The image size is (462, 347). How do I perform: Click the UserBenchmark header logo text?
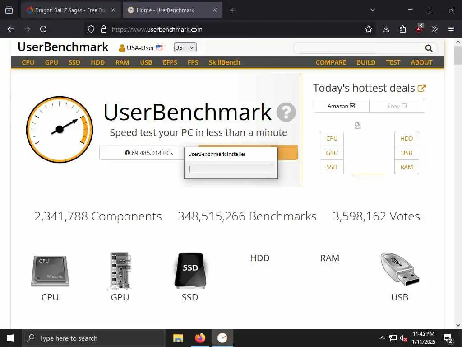[x=63, y=47]
